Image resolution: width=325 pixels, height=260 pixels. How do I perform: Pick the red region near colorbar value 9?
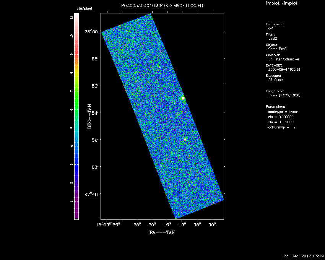click(x=76, y=54)
